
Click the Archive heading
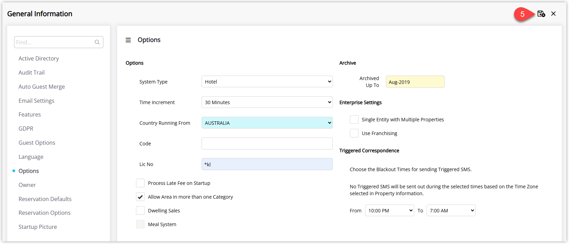[348, 63]
